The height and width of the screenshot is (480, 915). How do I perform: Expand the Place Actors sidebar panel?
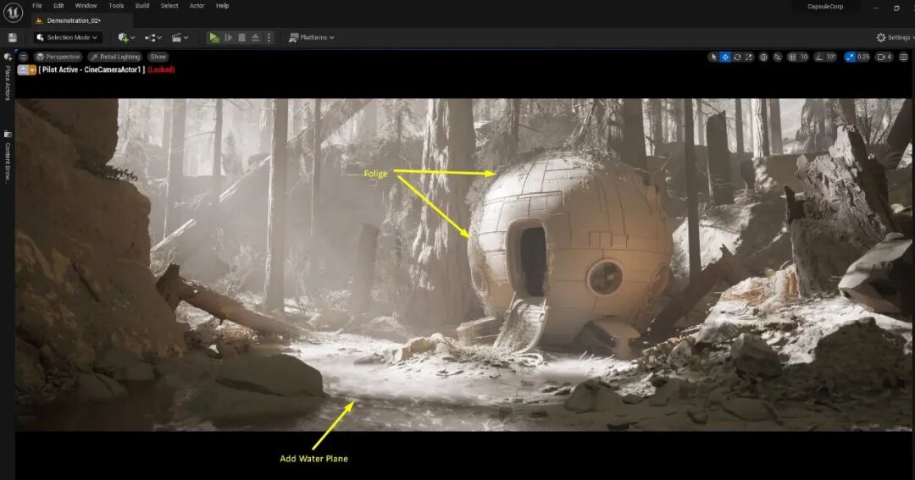8,78
